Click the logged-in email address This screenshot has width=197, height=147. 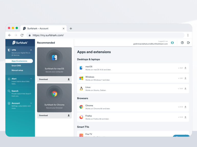click(x=150, y=44)
